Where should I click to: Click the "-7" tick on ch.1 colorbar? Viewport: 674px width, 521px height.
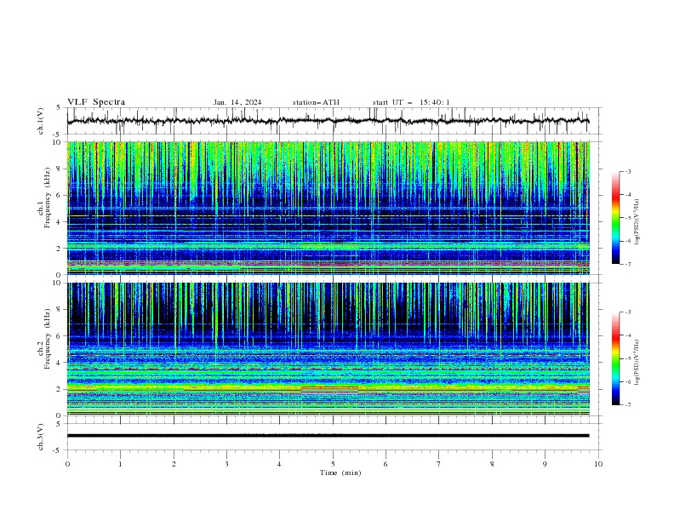pos(628,264)
